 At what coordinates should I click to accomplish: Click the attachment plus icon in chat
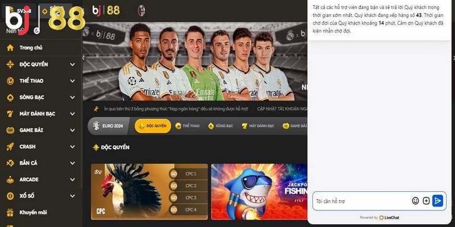click(x=426, y=201)
